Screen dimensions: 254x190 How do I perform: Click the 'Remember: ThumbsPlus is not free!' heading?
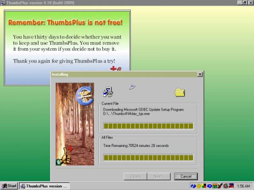pyautogui.click(x=65, y=22)
